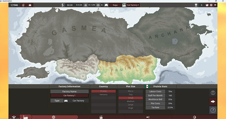
Task: Open the car headlight step tab
Action: 148,117
